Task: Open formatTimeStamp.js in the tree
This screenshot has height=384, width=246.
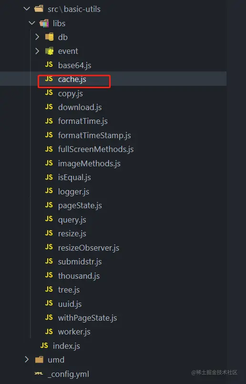Action: (x=94, y=135)
